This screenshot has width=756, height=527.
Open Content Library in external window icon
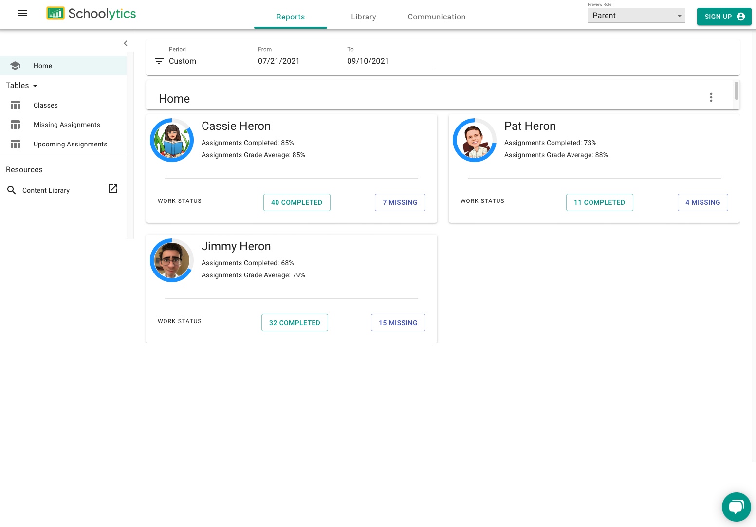tap(113, 189)
